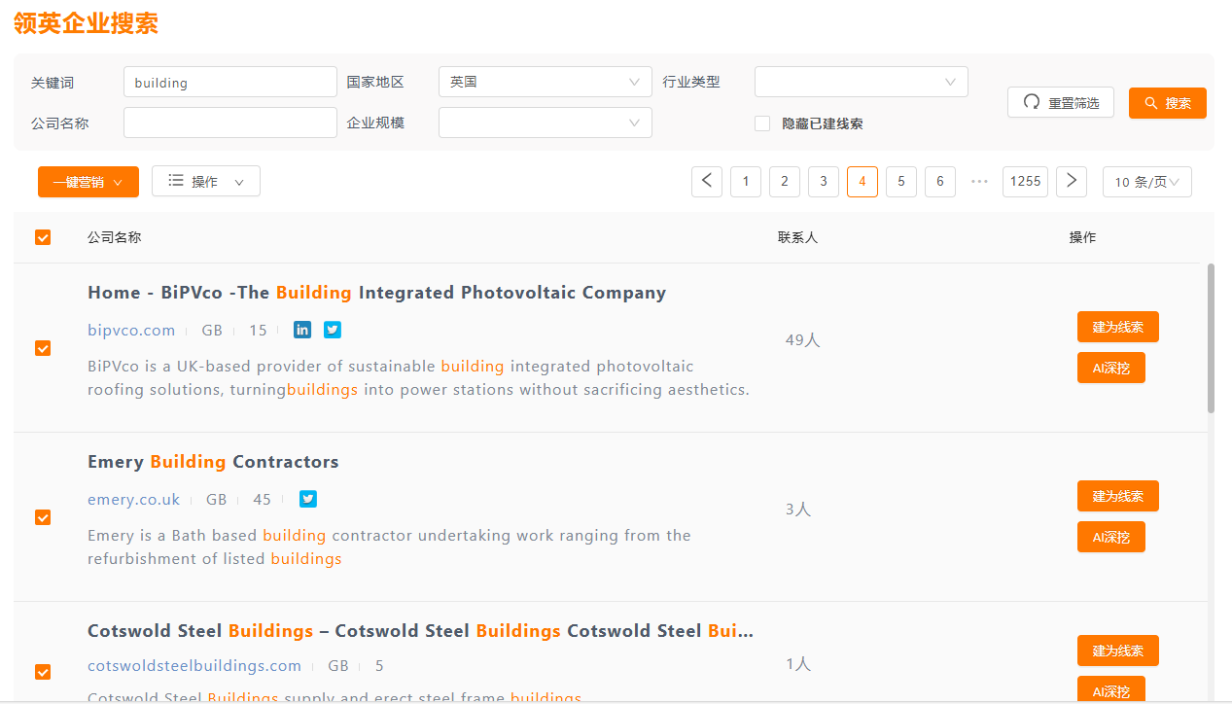Viewport: 1232px width, 704px height.
Task: Click the 公司名称 input field
Action: [x=230, y=123]
